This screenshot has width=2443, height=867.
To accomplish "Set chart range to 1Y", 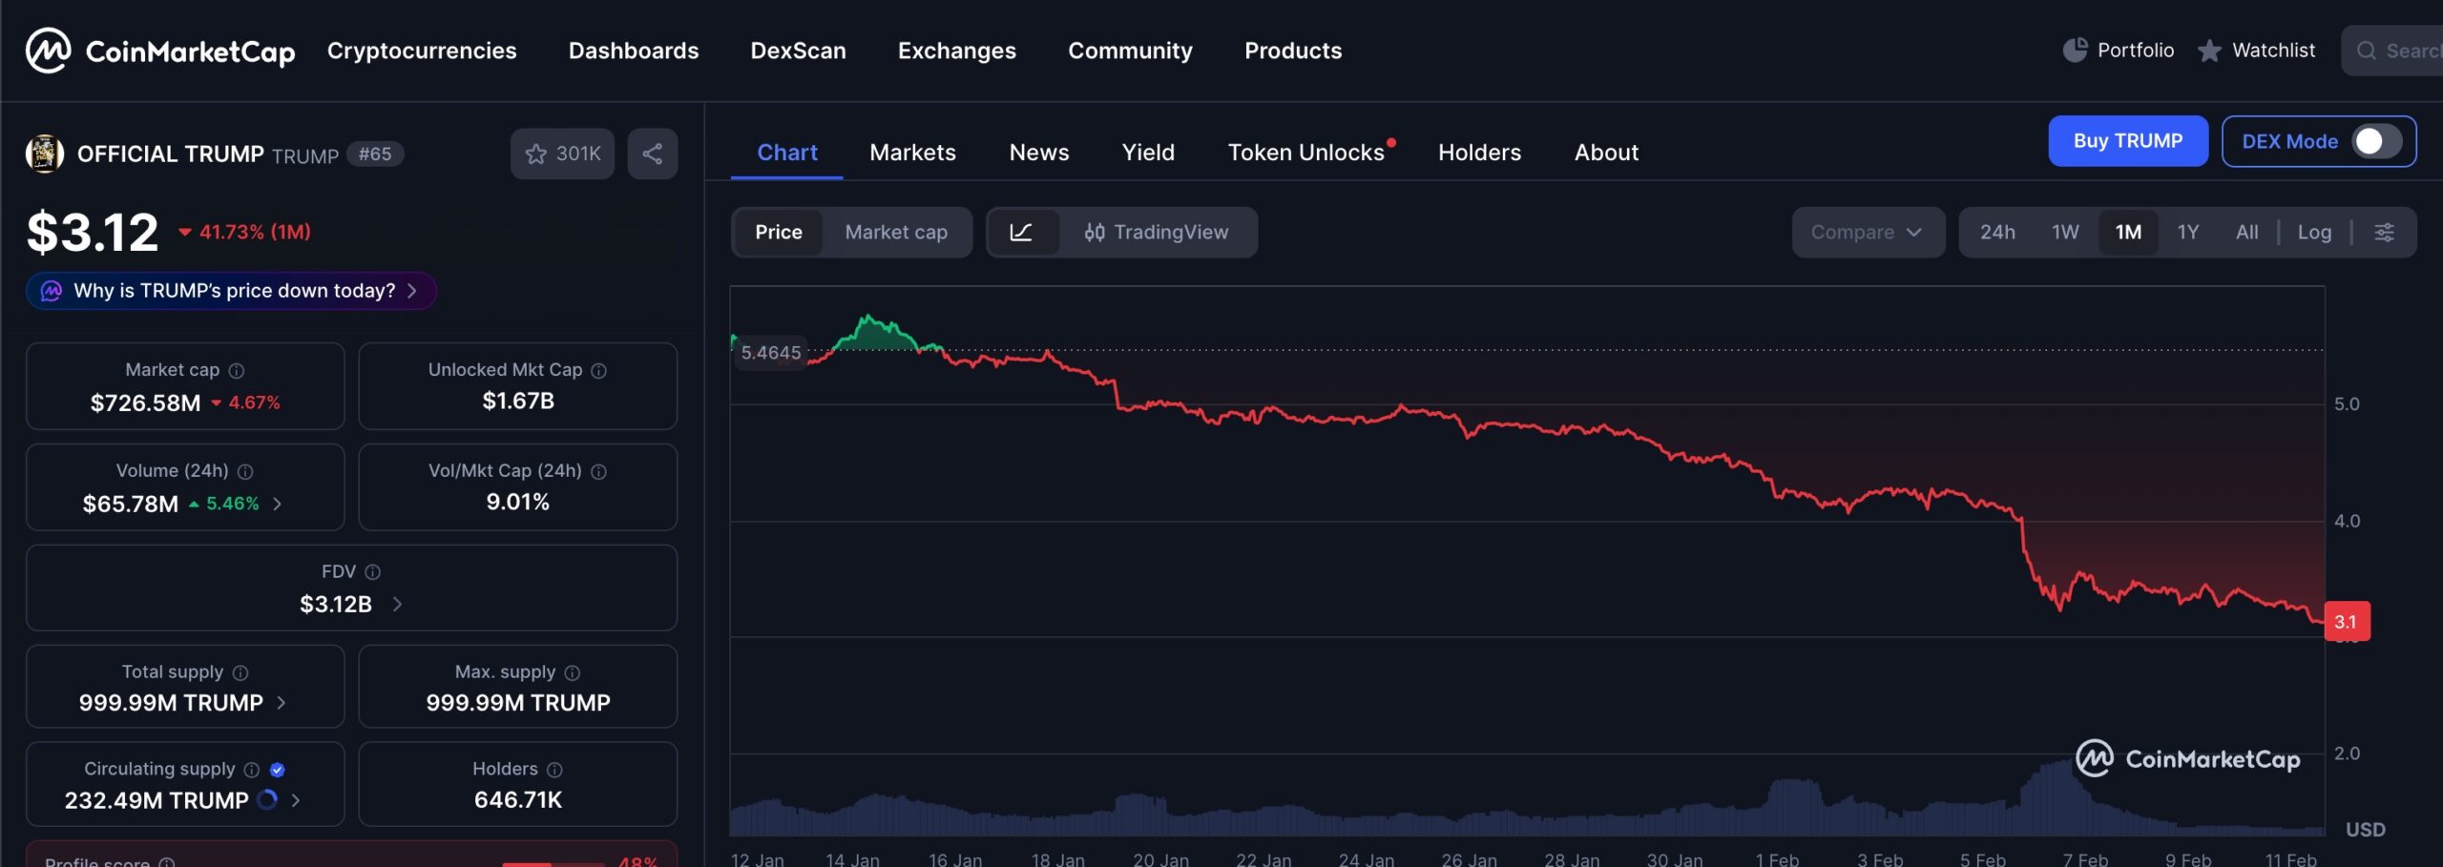I will click(x=2188, y=232).
